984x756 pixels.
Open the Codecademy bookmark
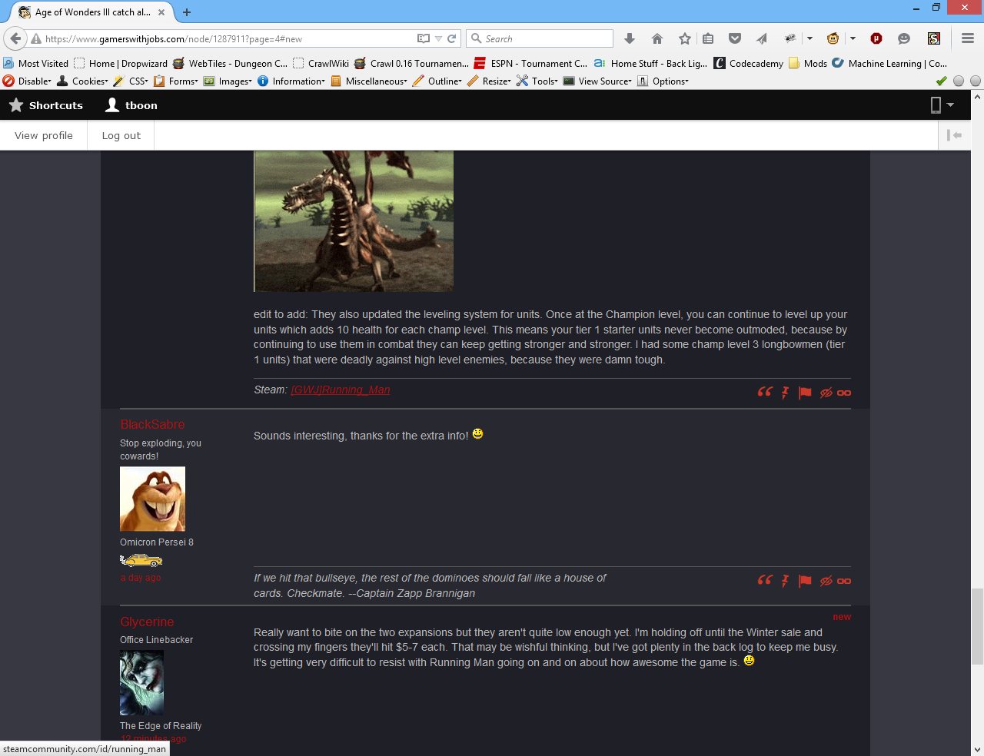tap(749, 63)
